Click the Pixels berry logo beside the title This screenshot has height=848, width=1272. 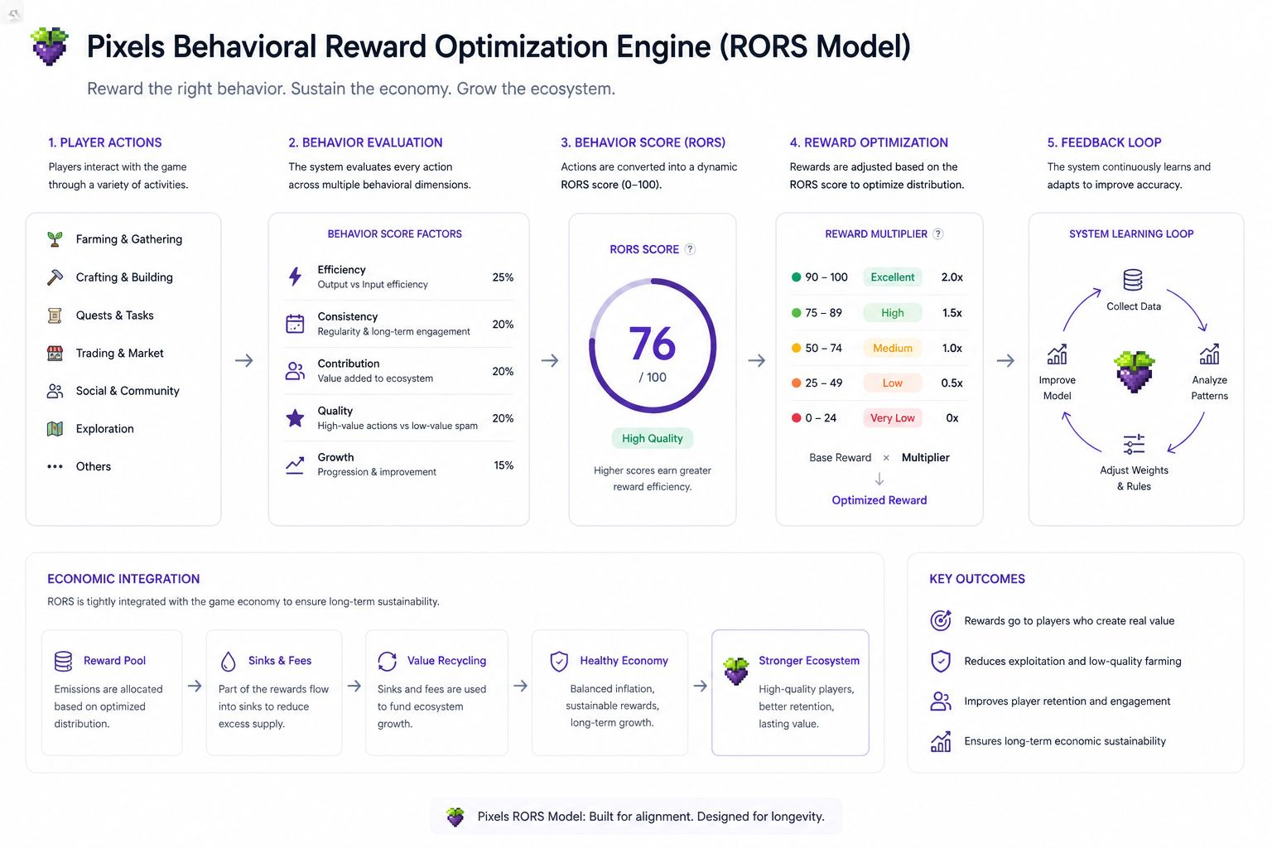pos(50,46)
